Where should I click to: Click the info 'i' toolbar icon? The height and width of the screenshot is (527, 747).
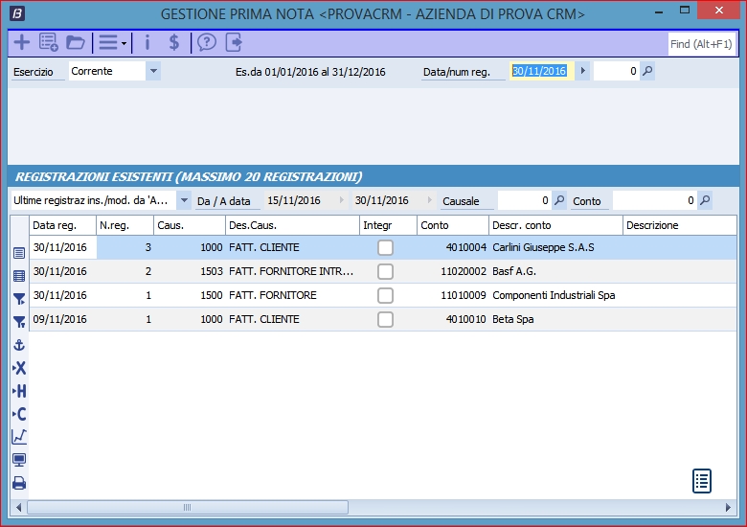(147, 43)
